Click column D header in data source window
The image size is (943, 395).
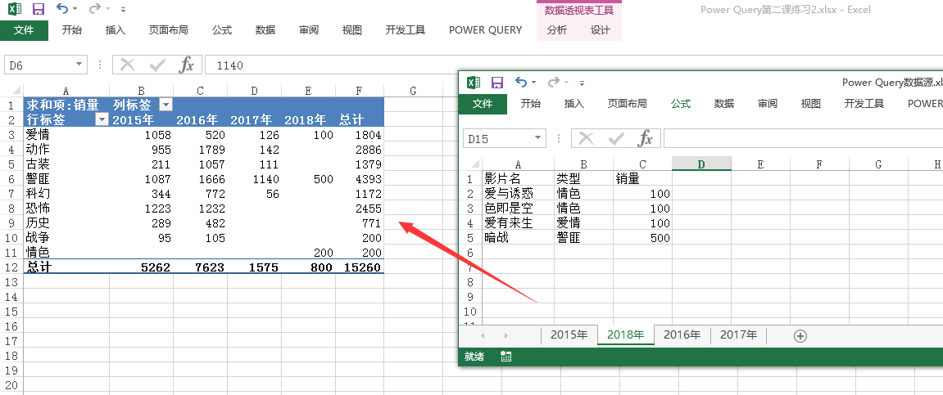[x=701, y=164]
